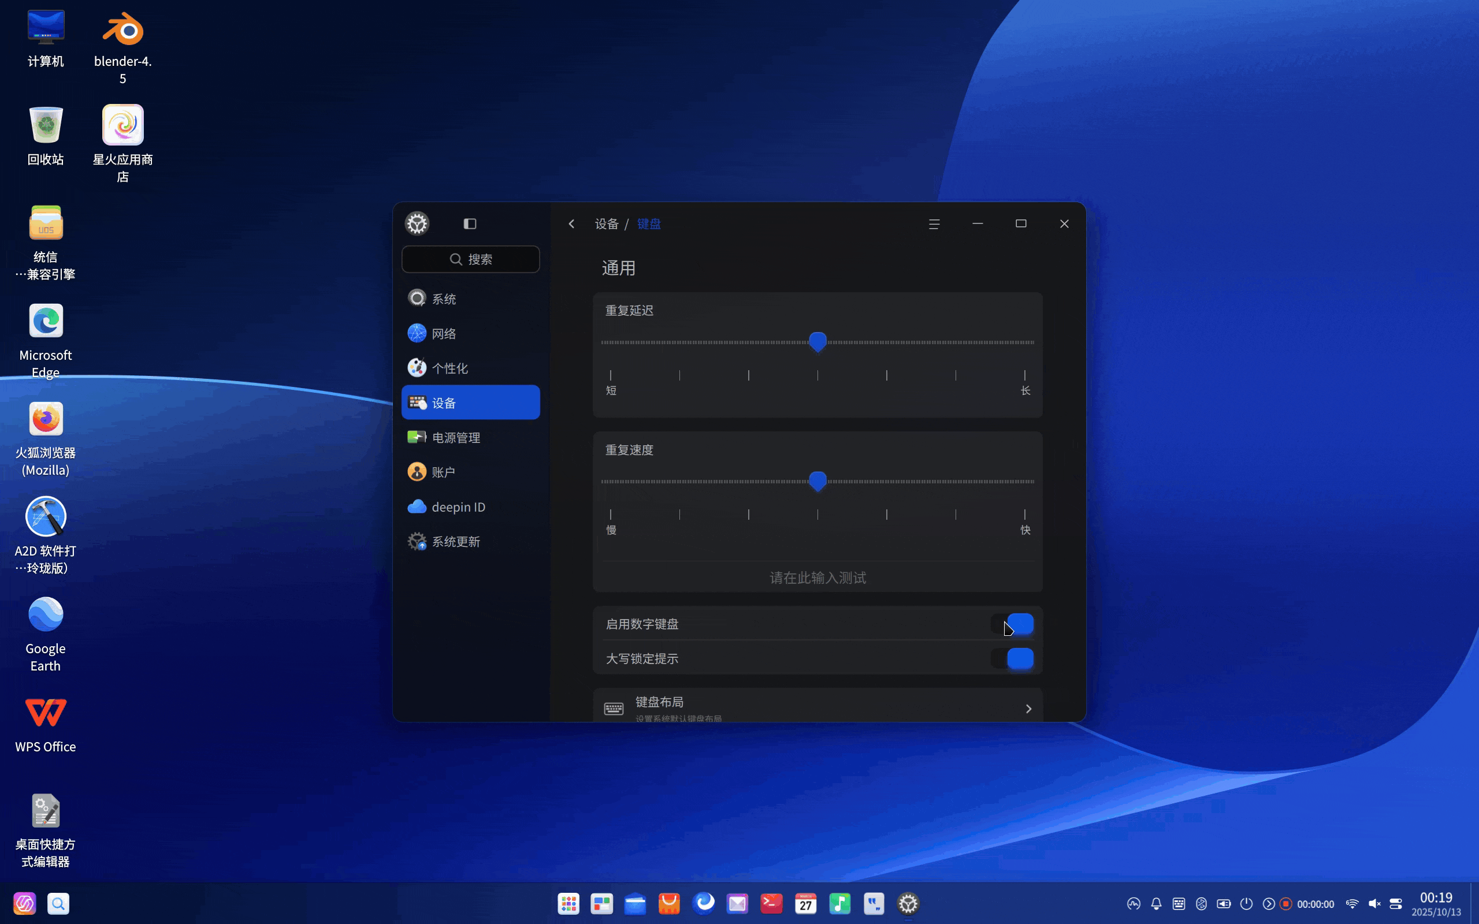Open the 个性化 settings category
This screenshot has height=924, width=1479.
[x=471, y=368]
